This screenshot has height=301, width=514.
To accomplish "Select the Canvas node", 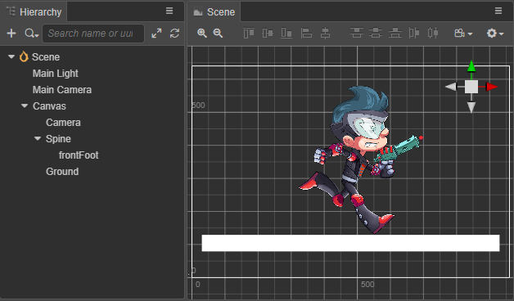I will click(x=49, y=106).
